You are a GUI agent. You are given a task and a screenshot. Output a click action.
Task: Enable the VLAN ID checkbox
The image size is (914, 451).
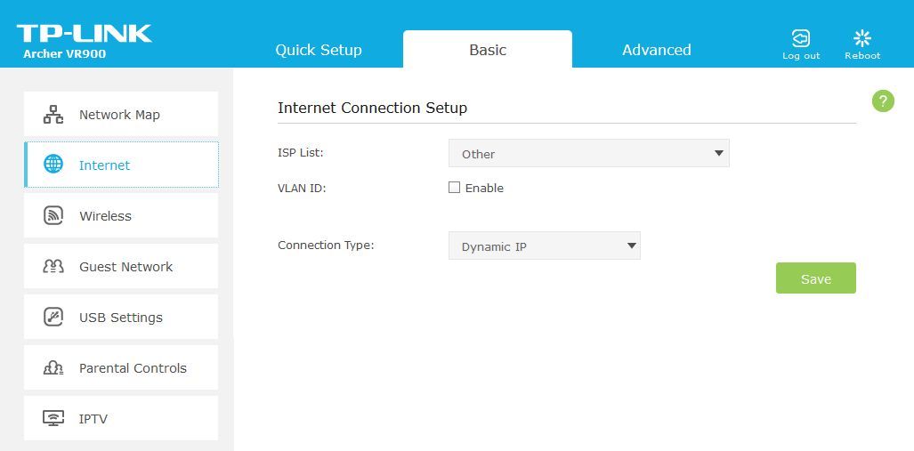coord(454,188)
